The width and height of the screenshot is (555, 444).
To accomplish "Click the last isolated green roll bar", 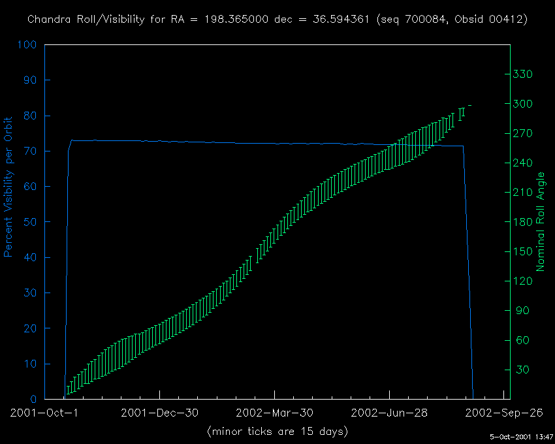I will 469,105.
